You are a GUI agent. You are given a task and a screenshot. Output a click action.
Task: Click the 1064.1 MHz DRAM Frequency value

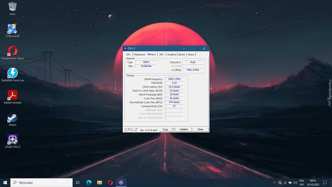click(x=174, y=79)
